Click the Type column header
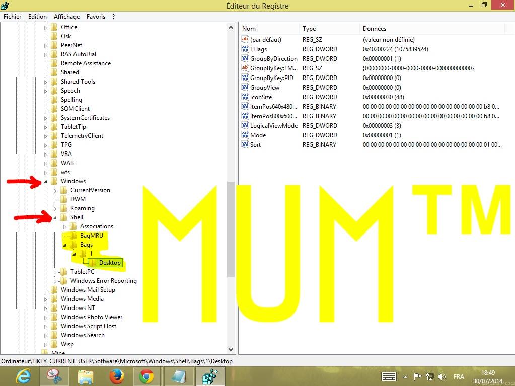Viewport: 515px width, 386px height. [329, 29]
